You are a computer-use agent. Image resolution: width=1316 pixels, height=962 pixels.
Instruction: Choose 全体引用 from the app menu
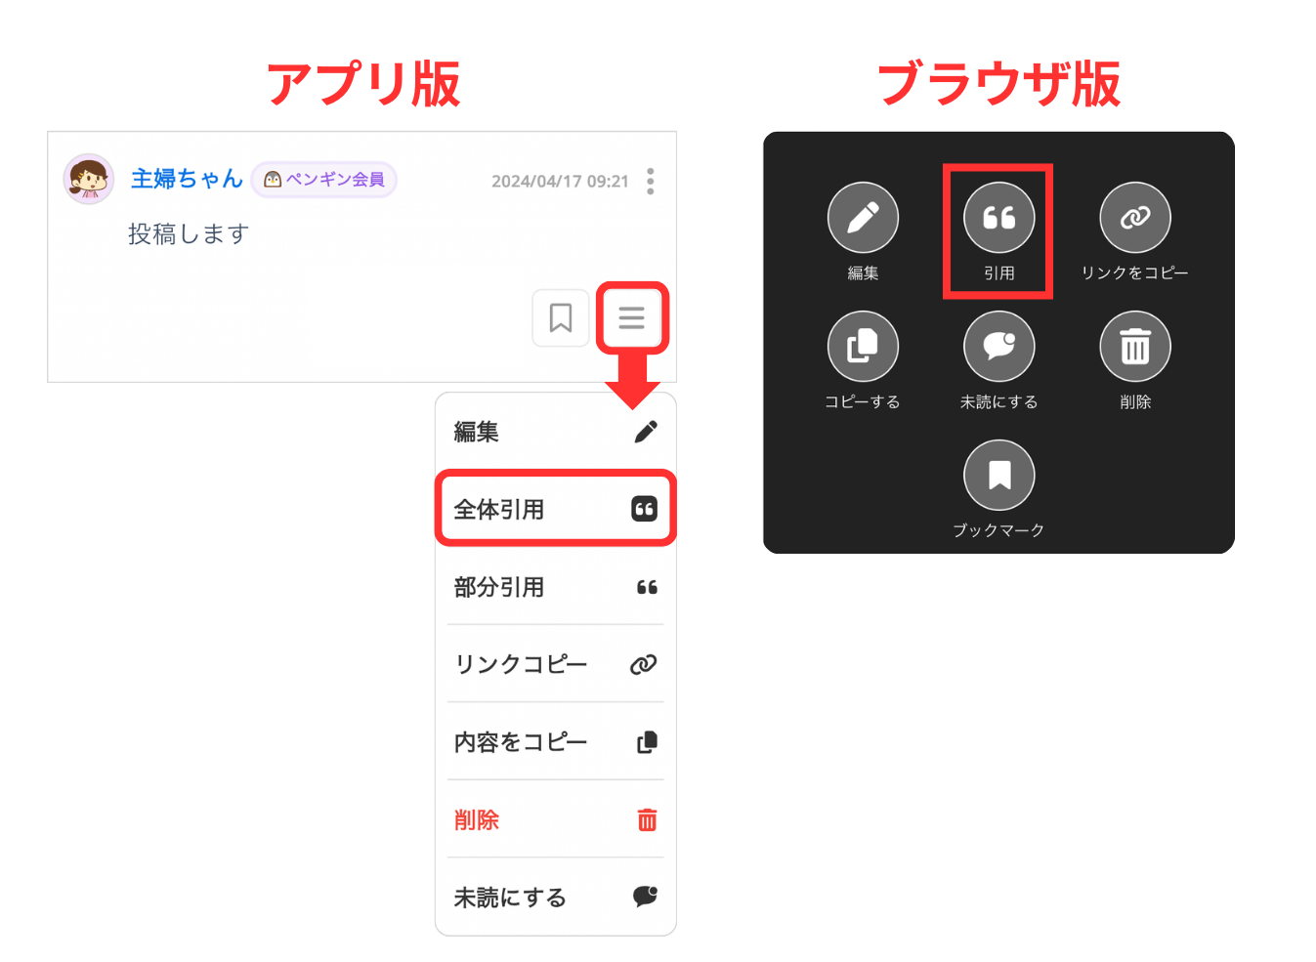tap(555, 509)
